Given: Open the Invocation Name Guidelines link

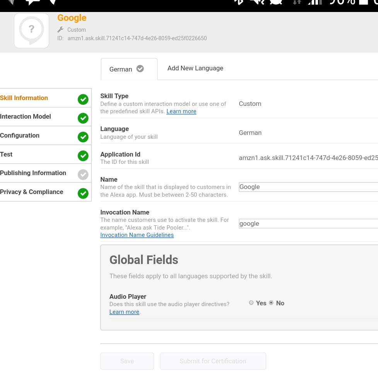Looking at the screenshot, I should tap(137, 235).
